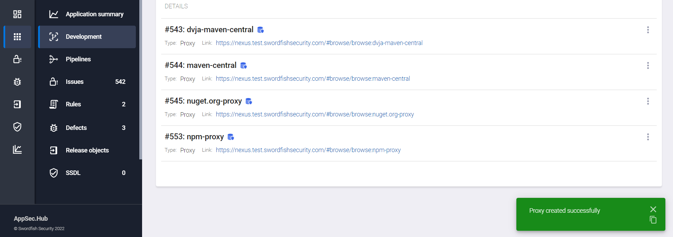Click database icon next to npm-proxy

pyautogui.click(x=231, y=137)
